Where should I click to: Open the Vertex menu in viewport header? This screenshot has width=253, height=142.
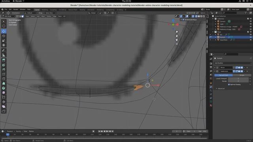coord(49,16)
